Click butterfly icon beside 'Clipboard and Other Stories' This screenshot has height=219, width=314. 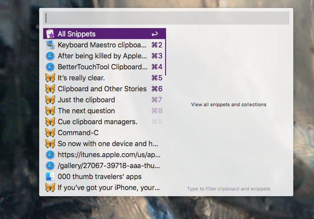(x=50, y=89)
